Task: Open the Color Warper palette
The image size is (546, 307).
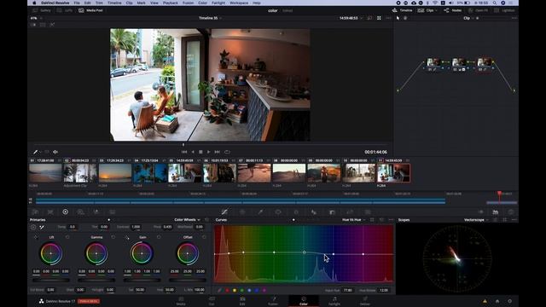Action: [x=242, y=211]
